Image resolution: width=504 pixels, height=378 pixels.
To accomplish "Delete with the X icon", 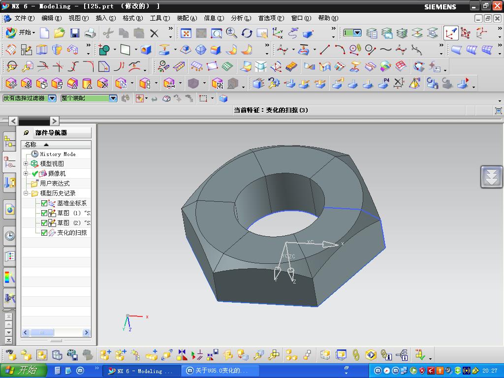I will click(154, 33).
